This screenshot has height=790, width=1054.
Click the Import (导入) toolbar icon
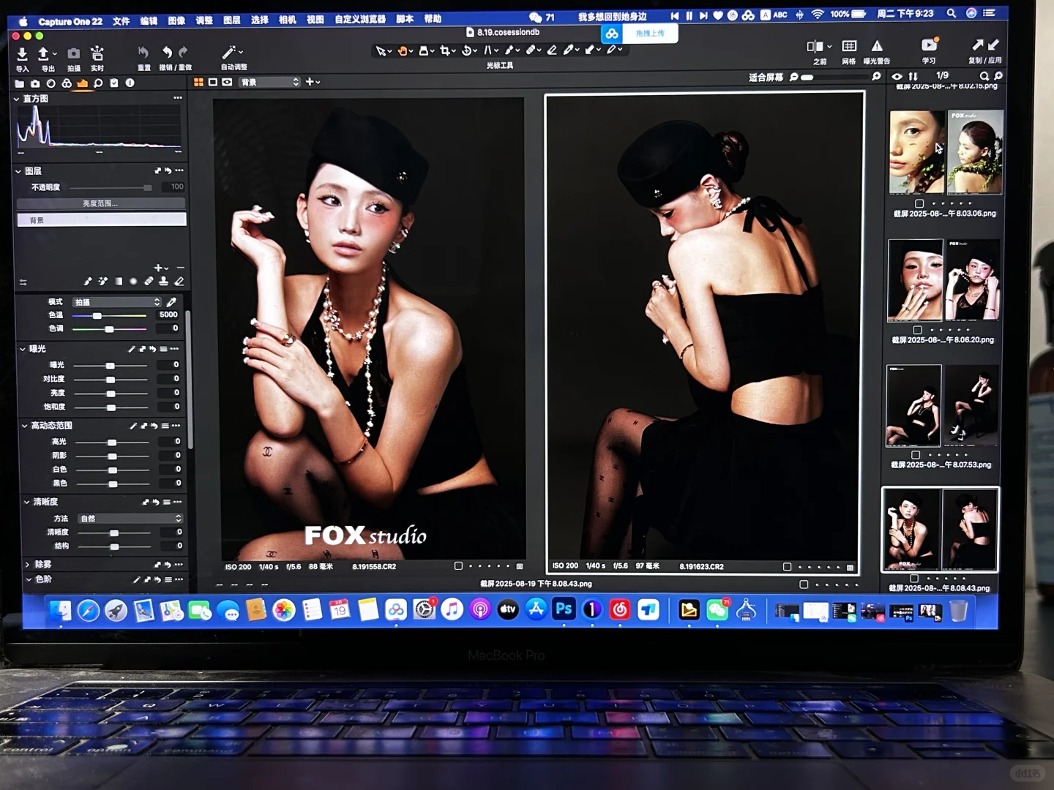point(22,54)
